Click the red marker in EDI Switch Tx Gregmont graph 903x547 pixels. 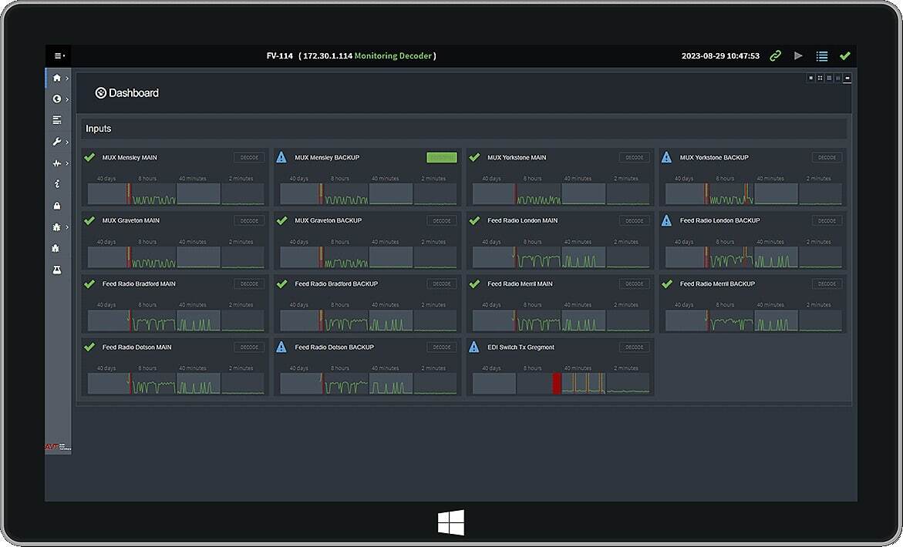(x=557, y=383)
